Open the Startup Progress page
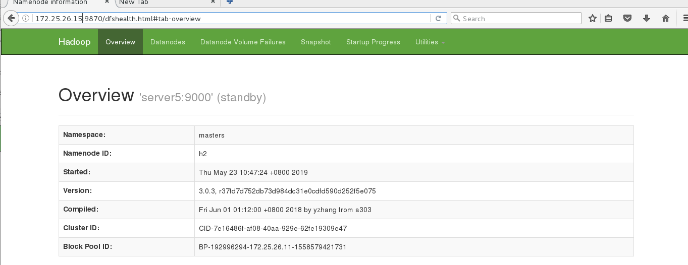Screen dimensions: 688x265 coord(373,42)
